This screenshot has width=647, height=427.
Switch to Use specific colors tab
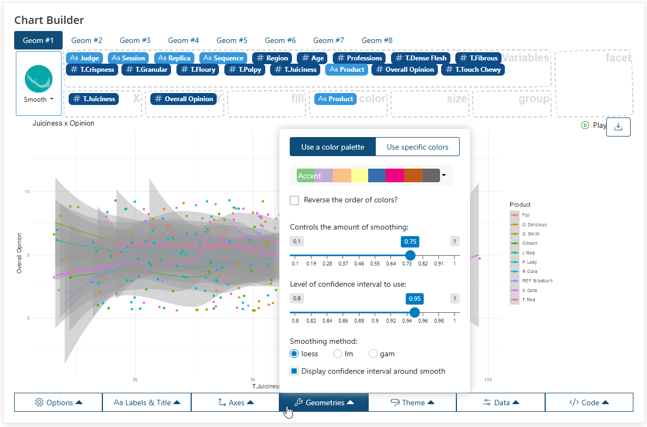pos(417,147)
